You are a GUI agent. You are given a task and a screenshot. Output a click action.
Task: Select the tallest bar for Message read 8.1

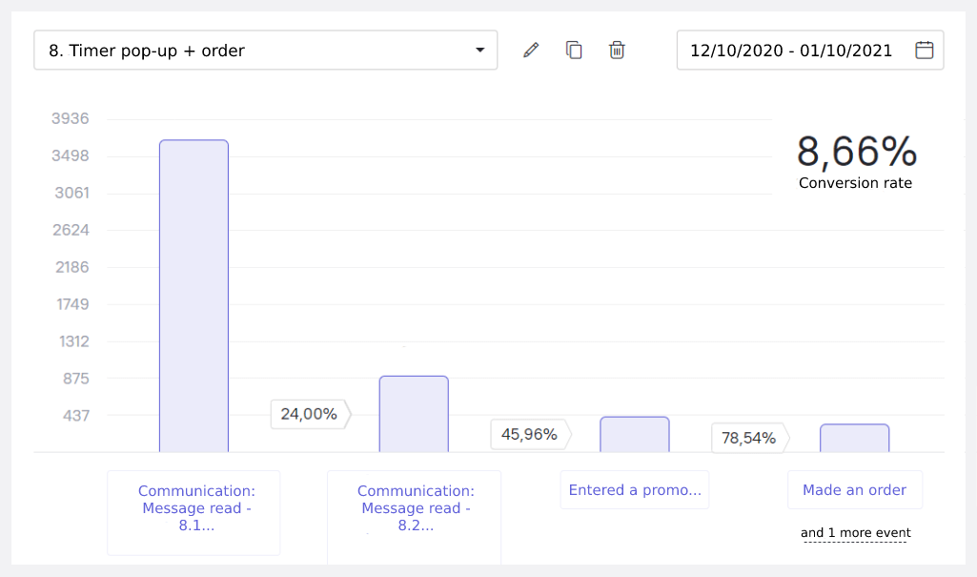[193, 296]
